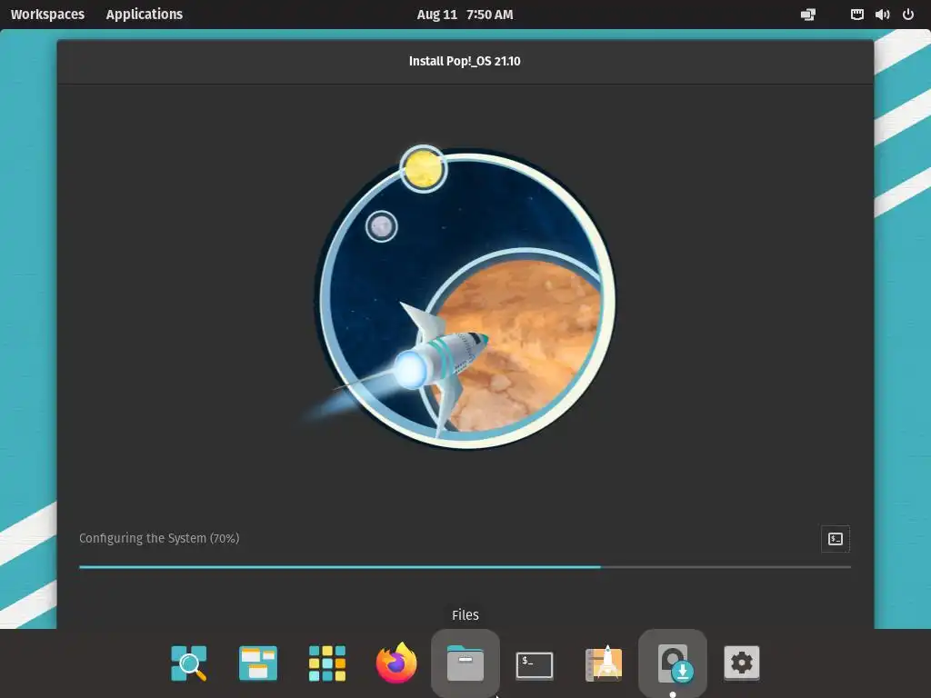Click the wired network icon in top bar
931x698 pixels.
[x=856, y=15]
